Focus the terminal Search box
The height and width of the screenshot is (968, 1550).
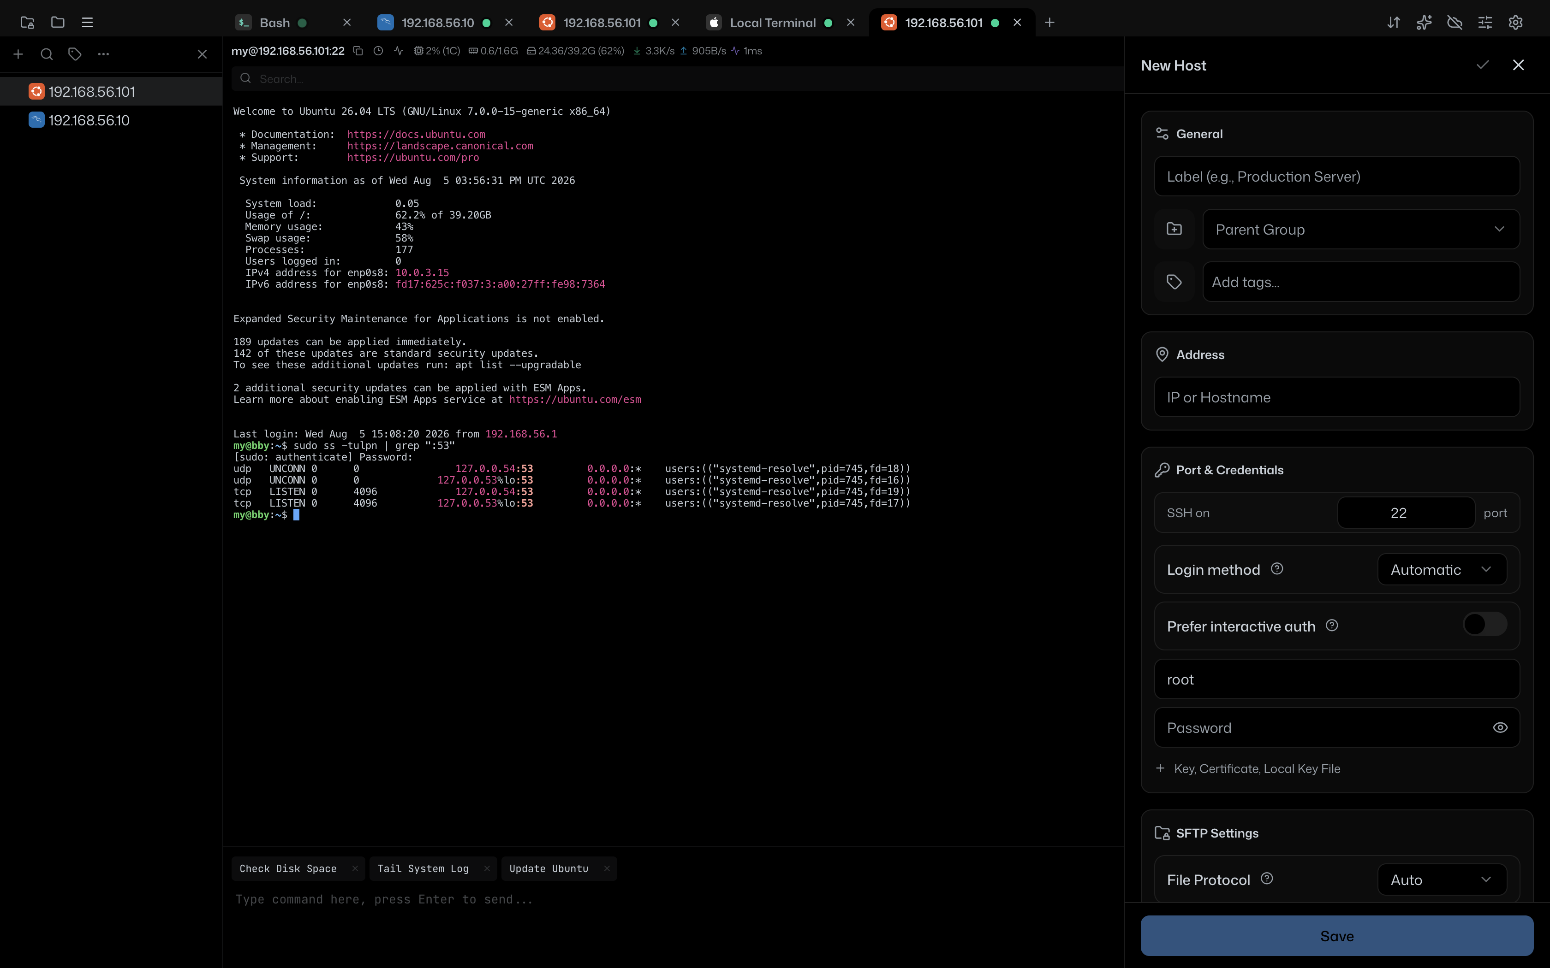point(677,79)
